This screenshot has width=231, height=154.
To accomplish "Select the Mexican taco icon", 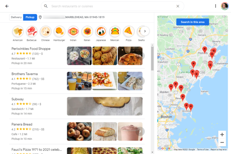I will pos(115,31).
